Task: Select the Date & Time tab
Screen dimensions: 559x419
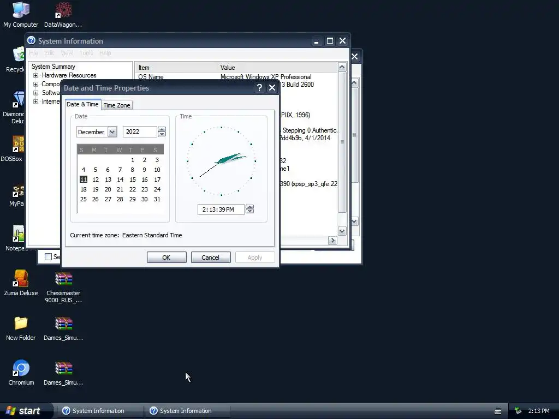Action: 83,104
